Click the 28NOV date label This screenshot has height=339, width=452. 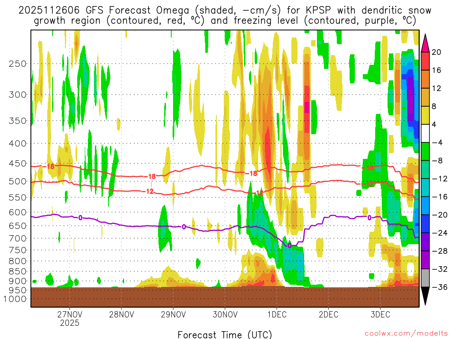coord(121,314)
